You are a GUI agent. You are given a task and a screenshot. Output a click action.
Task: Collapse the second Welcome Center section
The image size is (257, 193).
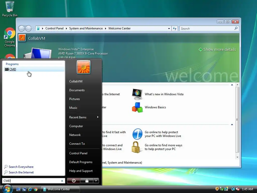232,125
